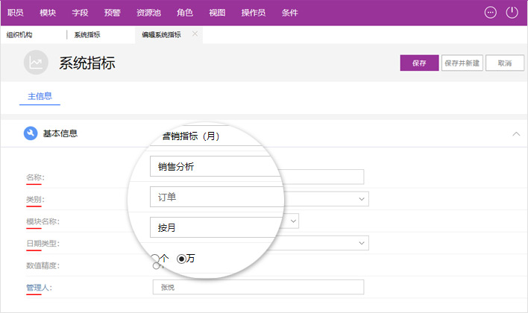Open the 日期类型 dropdown arrow
This screenshot has width=528, height=313.
click(362, 243)
